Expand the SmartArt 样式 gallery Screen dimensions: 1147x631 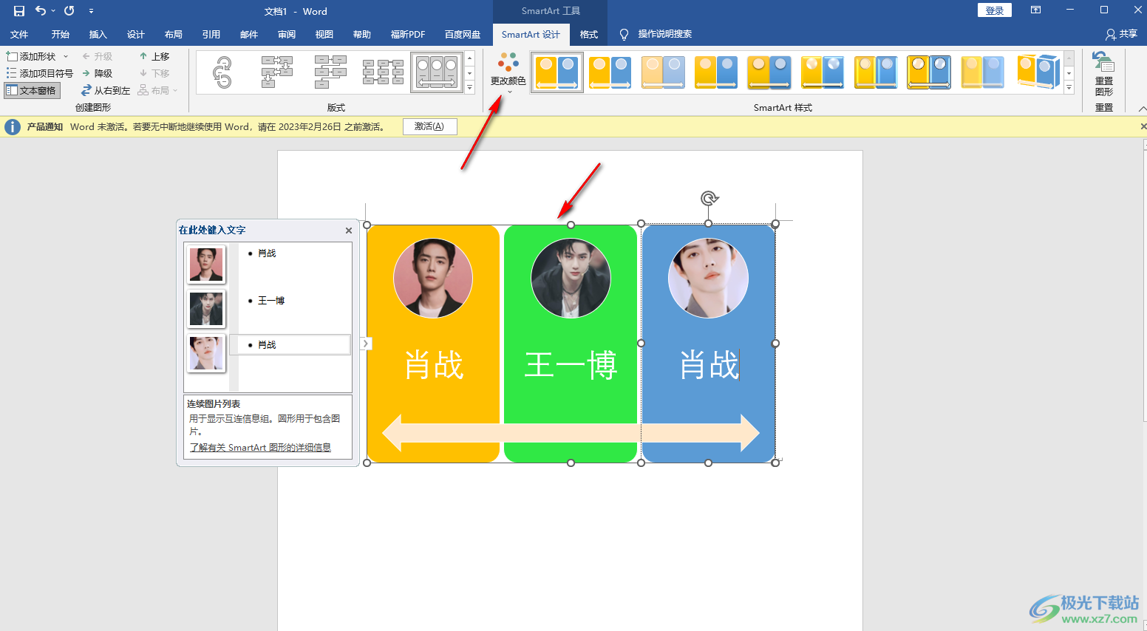1069,87
